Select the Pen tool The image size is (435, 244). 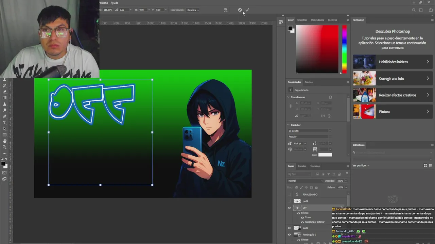4,117
